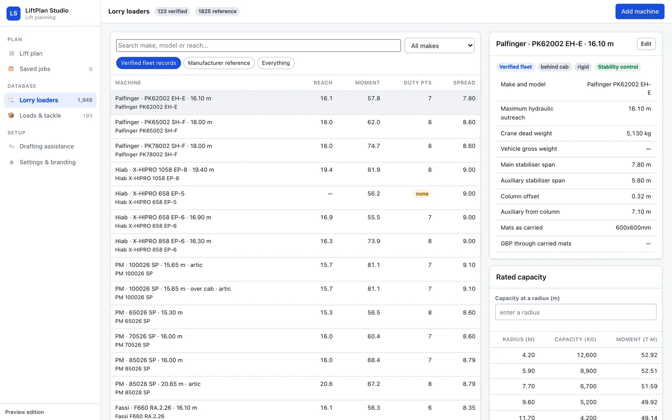Viewport: 672px width, 420px height.
Task: Sort by the REACH column header
Action: click(x=323, y=83)
